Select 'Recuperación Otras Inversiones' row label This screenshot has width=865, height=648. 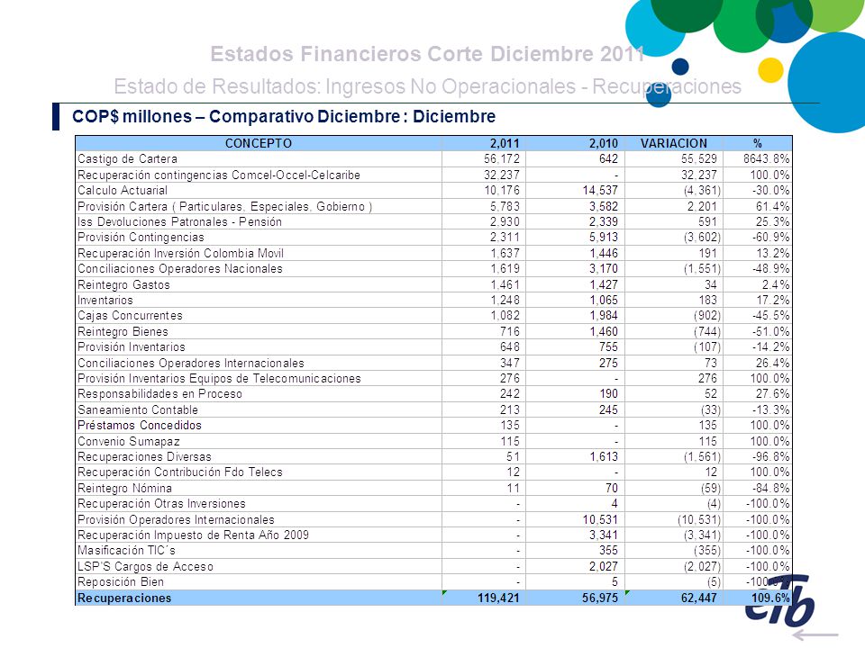pos(161,504)
